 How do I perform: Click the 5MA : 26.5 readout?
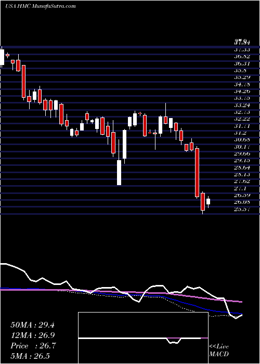(x=30, y=356)
